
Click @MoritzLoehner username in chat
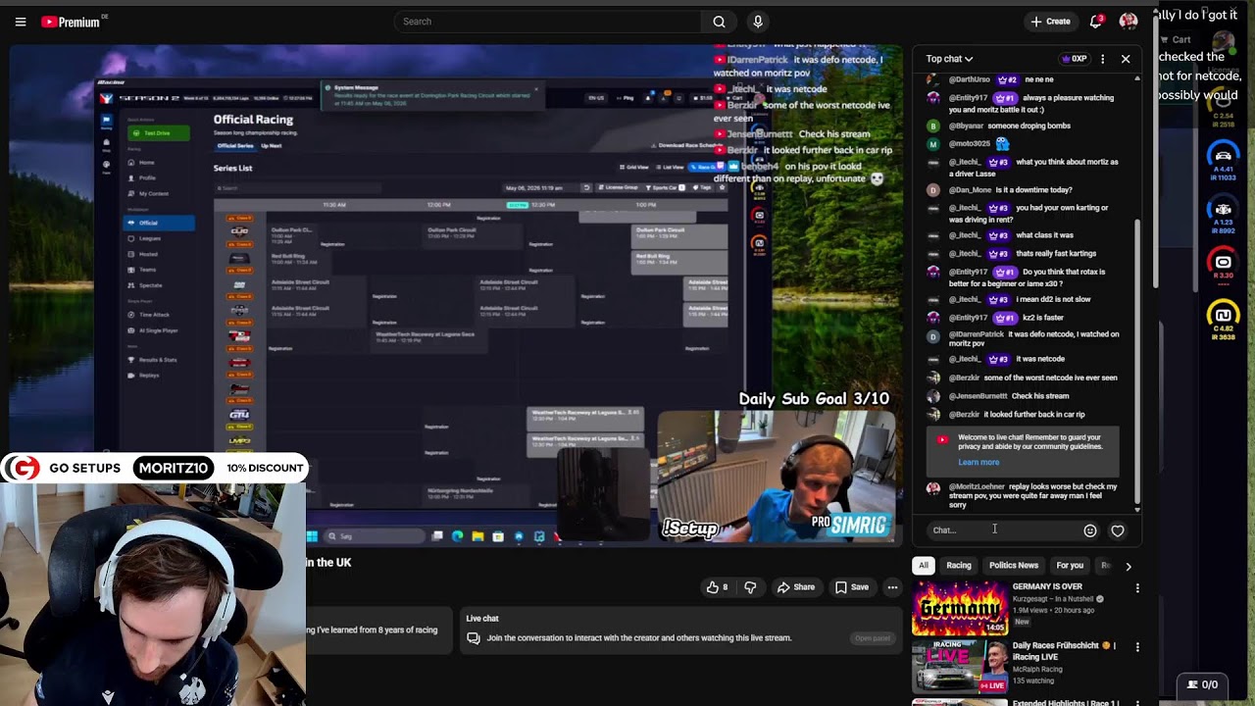977,486
